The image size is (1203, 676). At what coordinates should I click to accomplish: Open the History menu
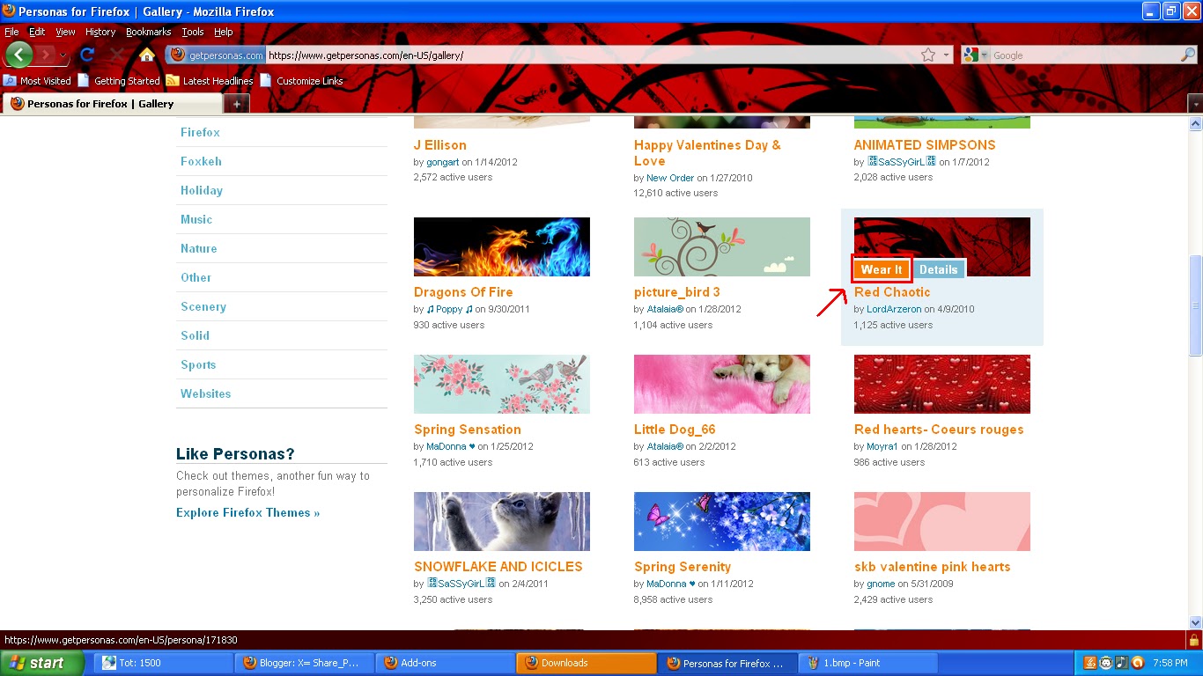(x=100, y=32)
